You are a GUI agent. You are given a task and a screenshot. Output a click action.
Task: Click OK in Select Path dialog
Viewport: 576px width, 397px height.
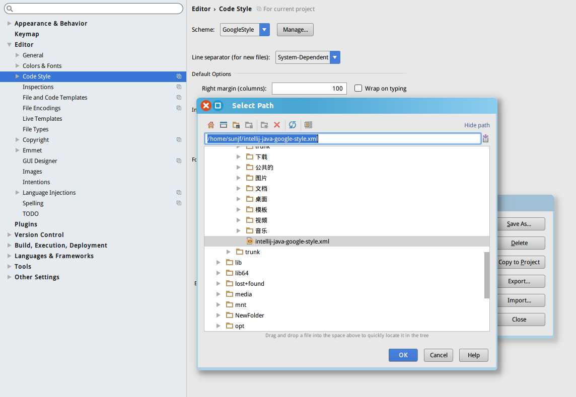pos(403,355)
